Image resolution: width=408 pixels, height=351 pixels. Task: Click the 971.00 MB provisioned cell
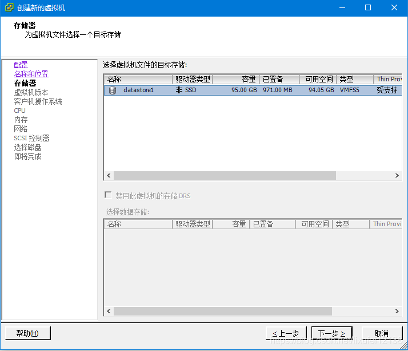277,90
